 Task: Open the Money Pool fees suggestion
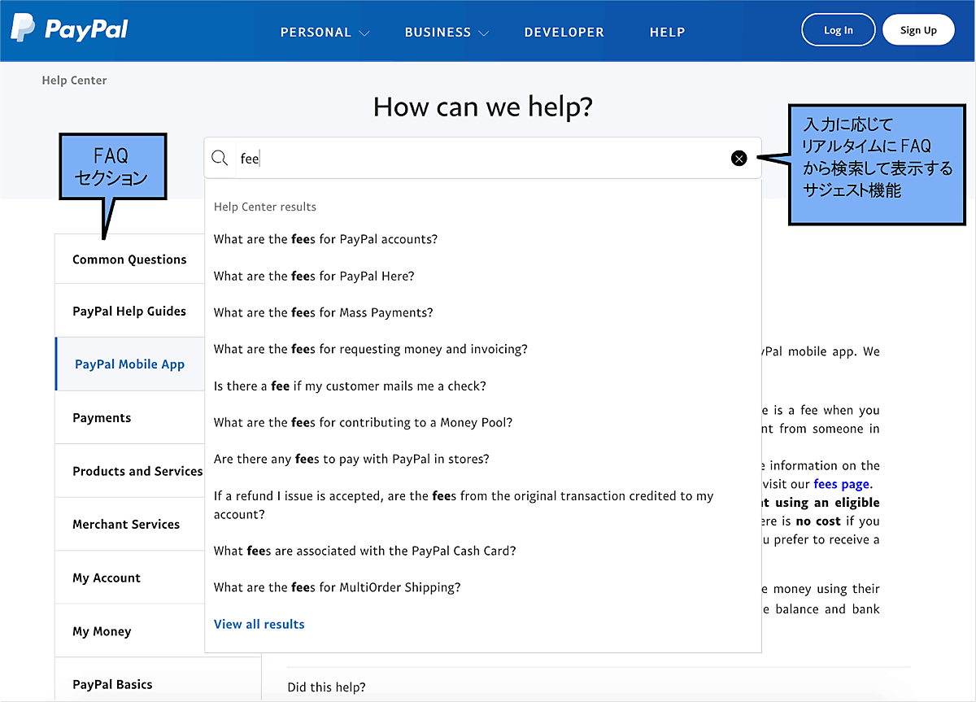point(363,422)
